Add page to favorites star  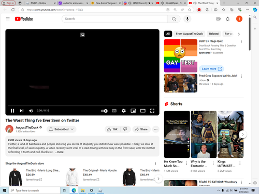pyautogui.click(x=190, y=10)
